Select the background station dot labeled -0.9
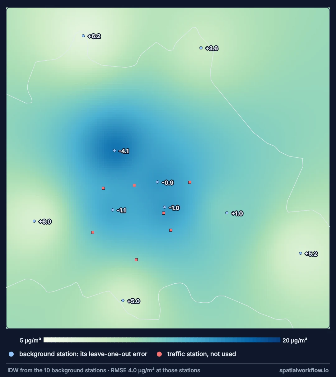The width and height of the screenshot is (336, 377). [x=157, y=182]
